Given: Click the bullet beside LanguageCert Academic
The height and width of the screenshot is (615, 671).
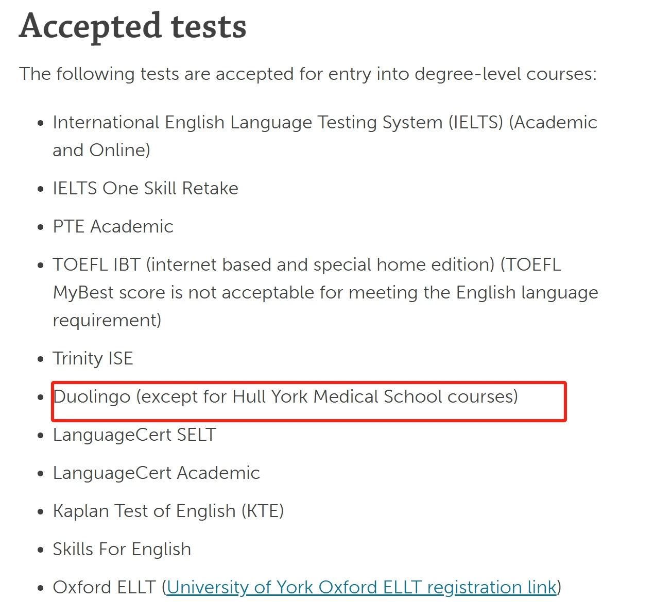Looking at the screenshot, I should [41, 474].
